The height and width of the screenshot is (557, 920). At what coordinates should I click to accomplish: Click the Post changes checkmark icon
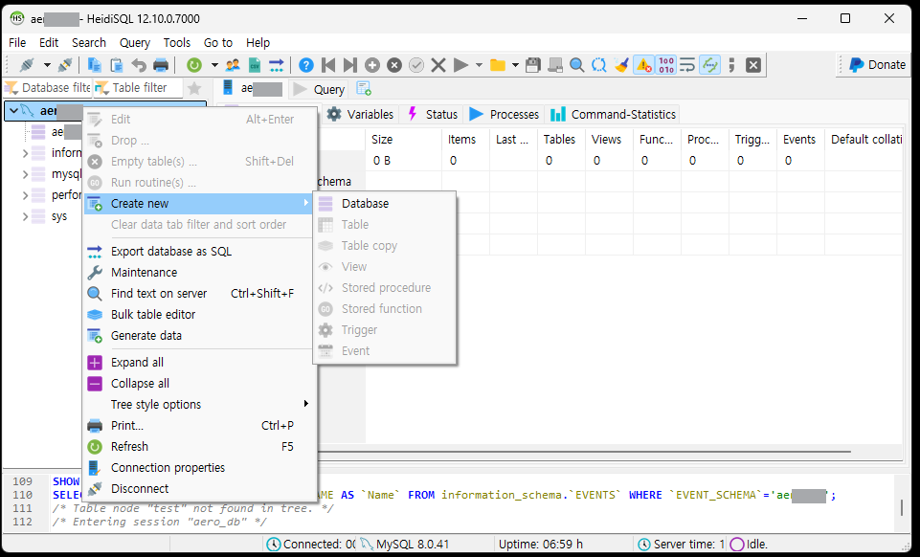point(416,65)
